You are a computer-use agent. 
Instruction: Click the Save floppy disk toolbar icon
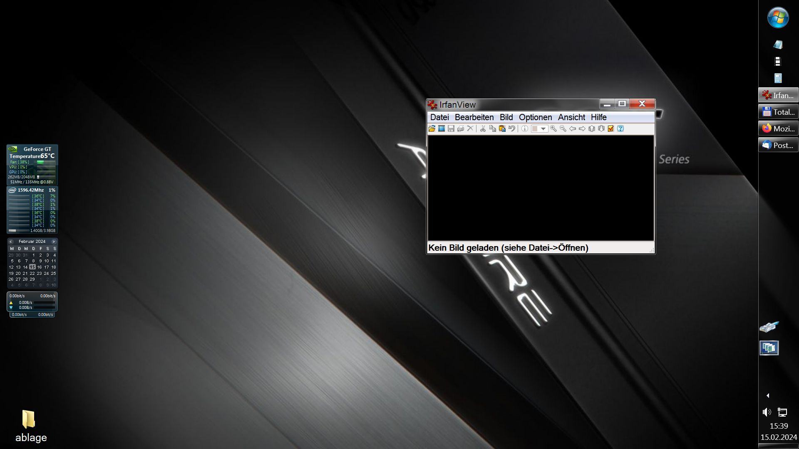pyautogui.click(x=451, y=129)
